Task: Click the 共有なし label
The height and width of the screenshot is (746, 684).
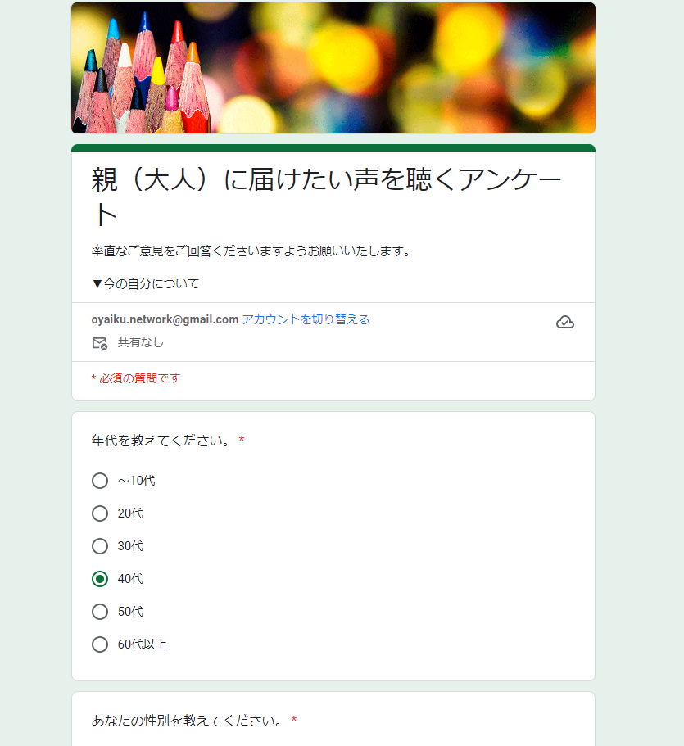Action: pos(140,342)
